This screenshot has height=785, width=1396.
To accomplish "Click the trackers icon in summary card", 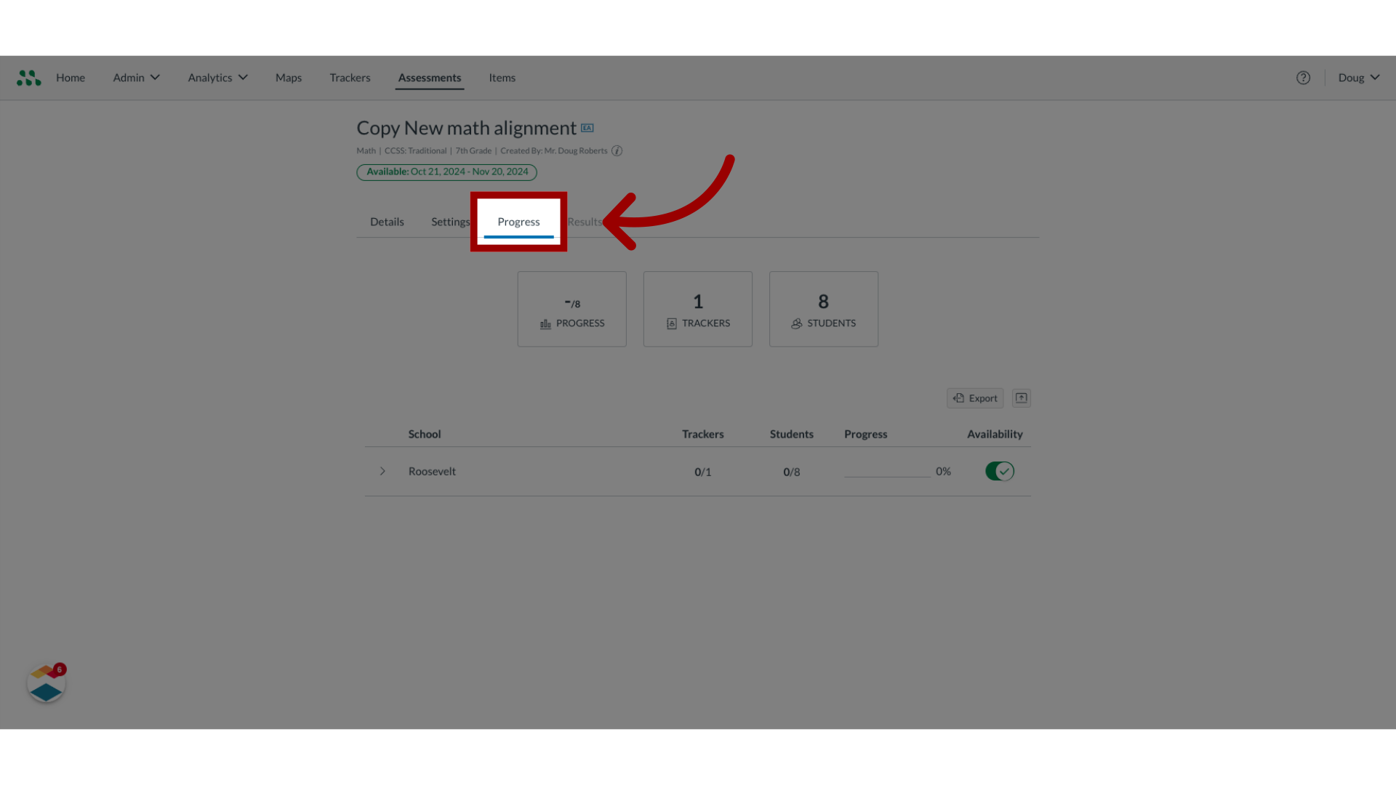I will coord(671,323).
